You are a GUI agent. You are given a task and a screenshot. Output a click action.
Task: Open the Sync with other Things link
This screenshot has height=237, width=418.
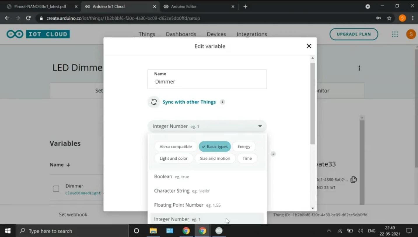pyautogui.click(x=189, y=102)
